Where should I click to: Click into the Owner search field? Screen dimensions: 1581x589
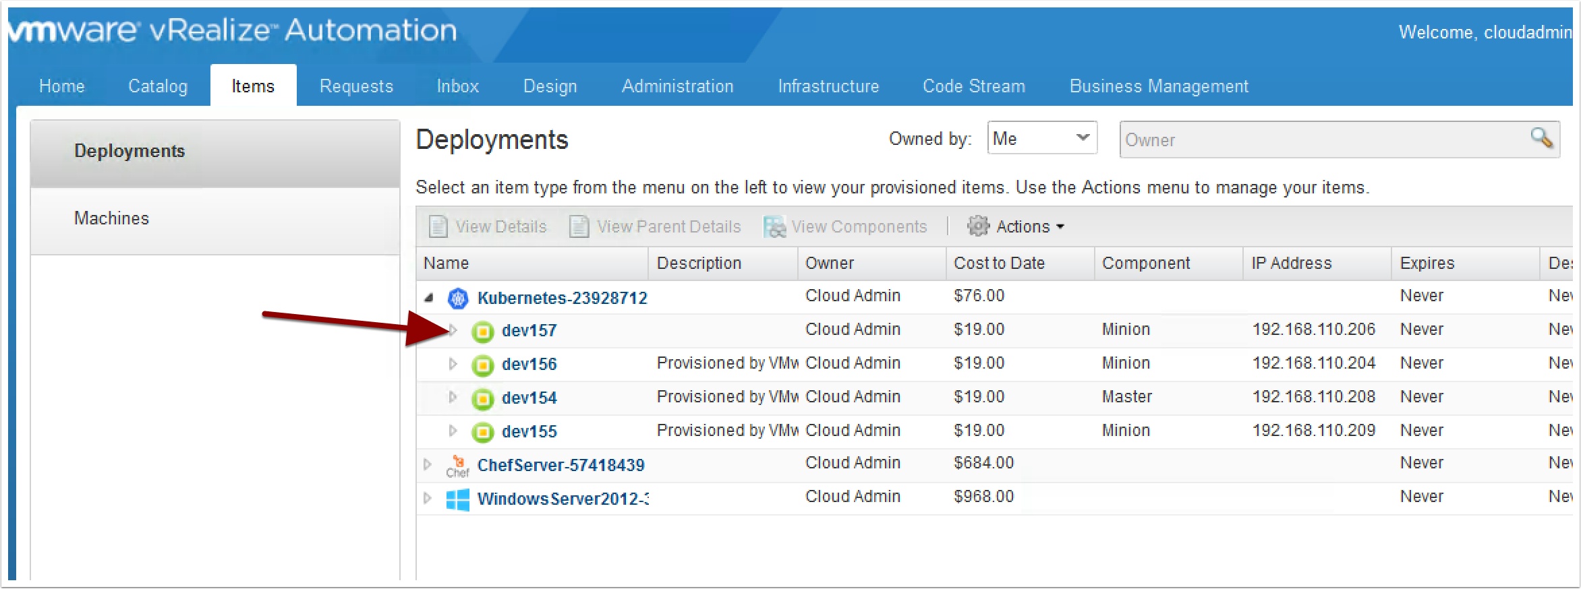(1322, 140)
